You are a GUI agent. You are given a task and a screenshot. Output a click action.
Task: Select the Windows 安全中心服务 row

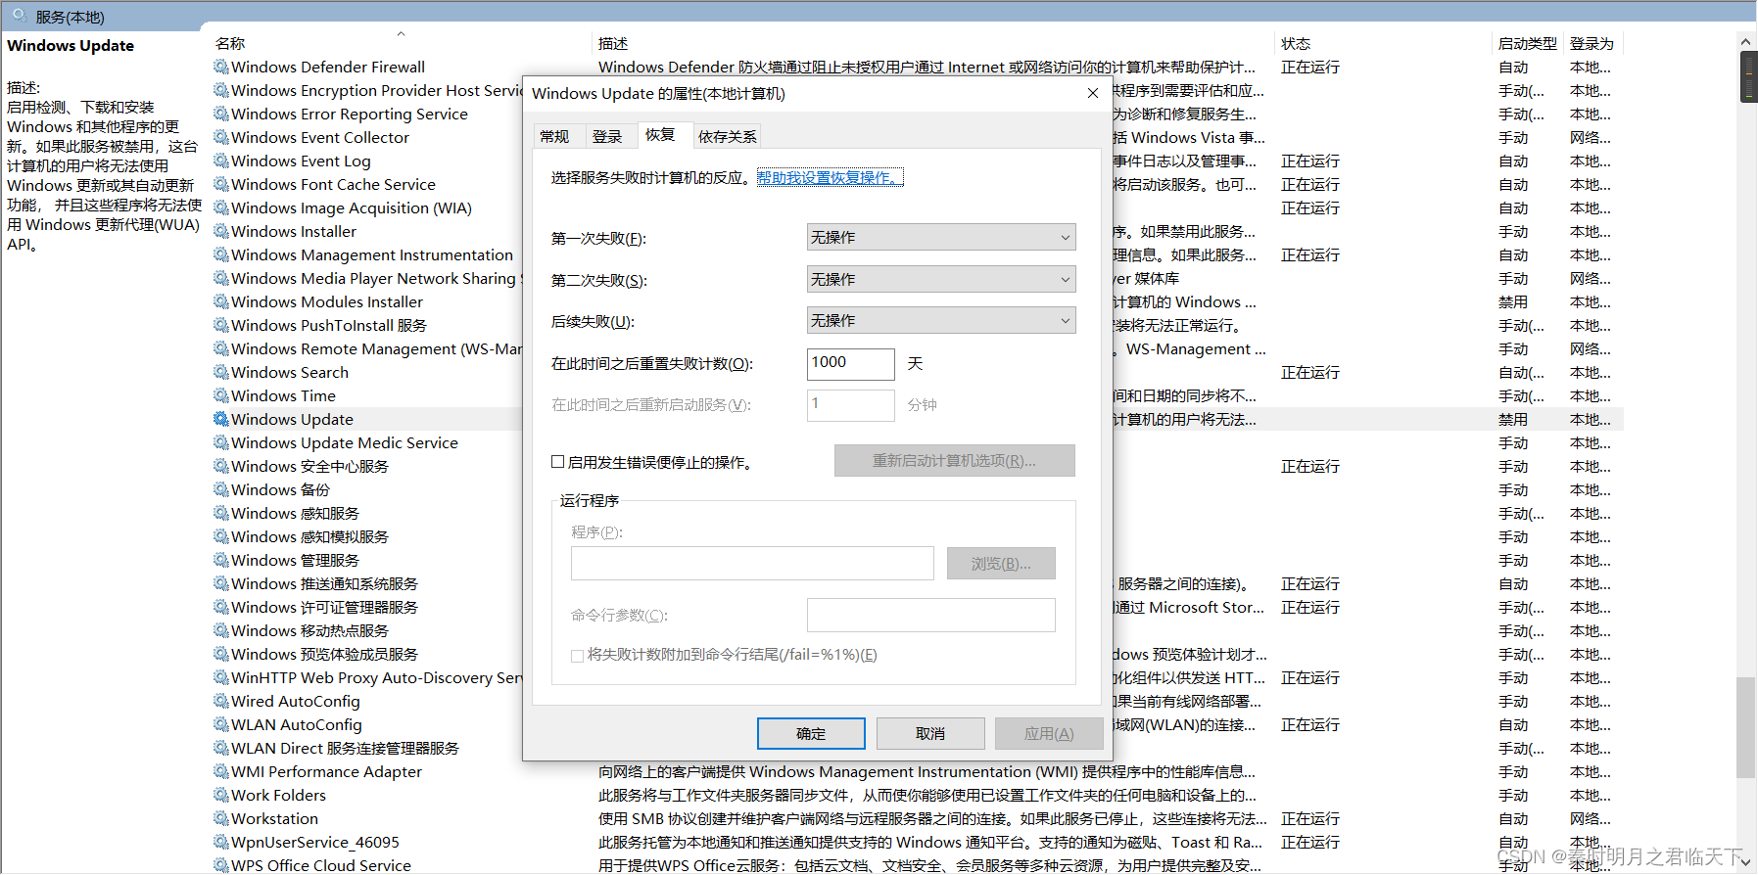pos(367,466)
